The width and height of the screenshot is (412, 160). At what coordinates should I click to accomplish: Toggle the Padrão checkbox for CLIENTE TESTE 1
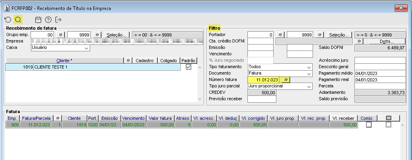[x=188, y=67]
